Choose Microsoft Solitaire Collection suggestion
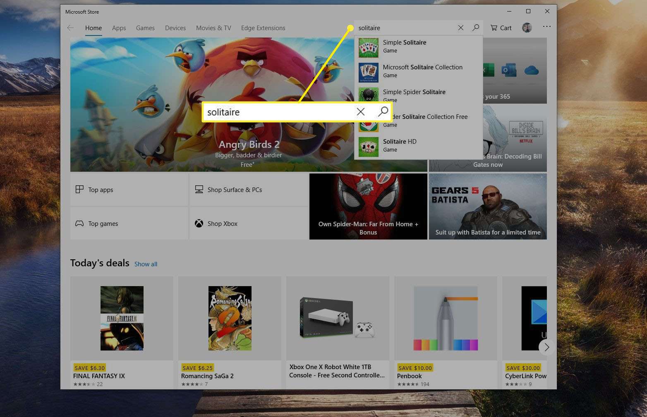 [419, 72]
